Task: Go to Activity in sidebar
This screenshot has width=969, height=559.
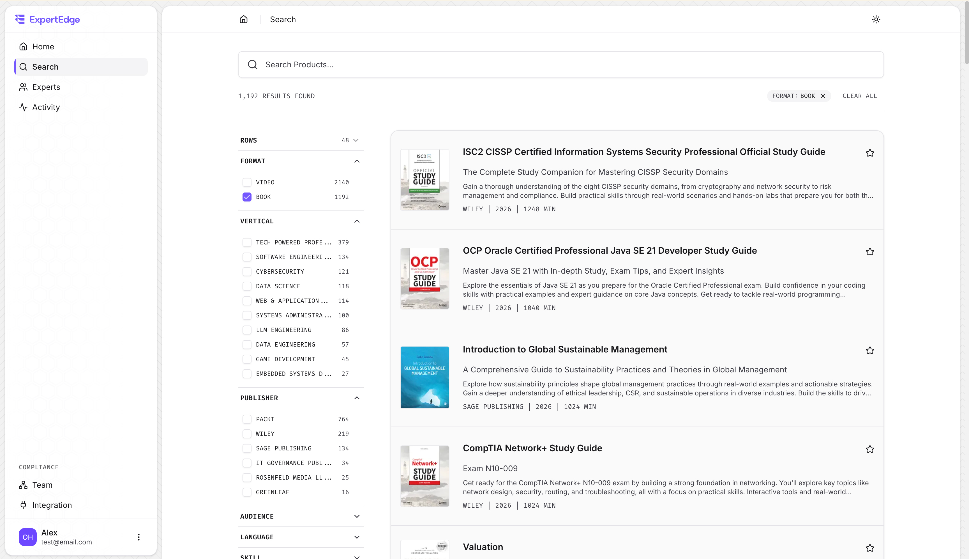Action: 81,107
